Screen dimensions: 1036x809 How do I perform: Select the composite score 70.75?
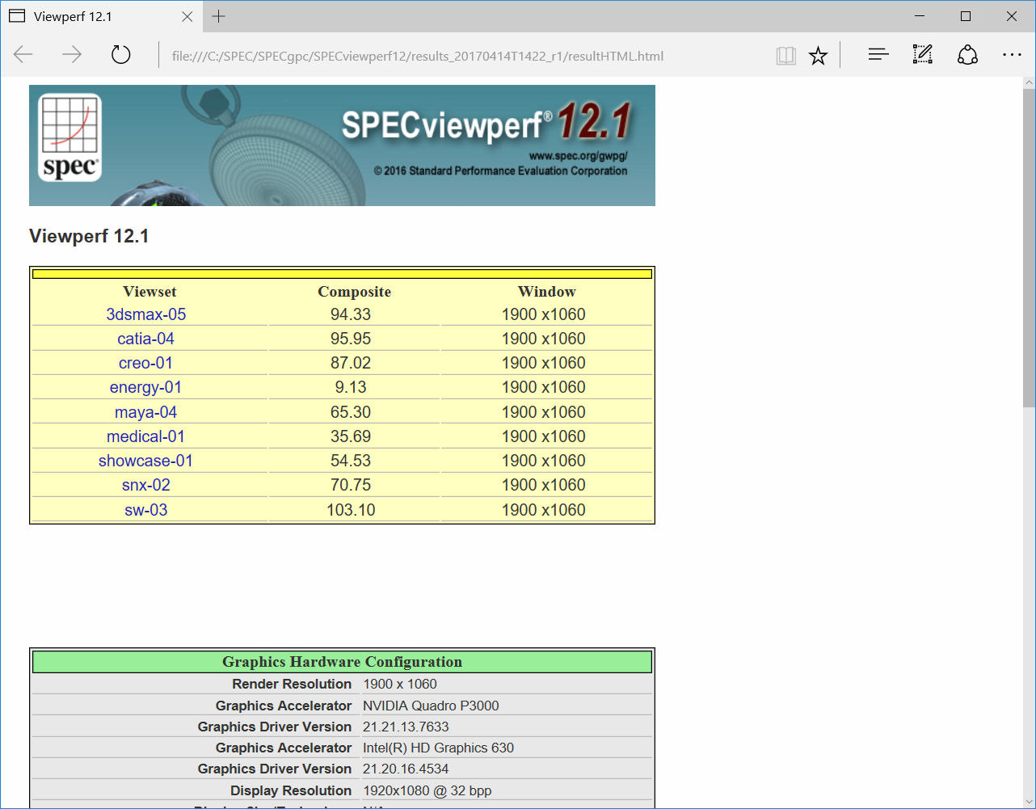click(x=351, y=485)
